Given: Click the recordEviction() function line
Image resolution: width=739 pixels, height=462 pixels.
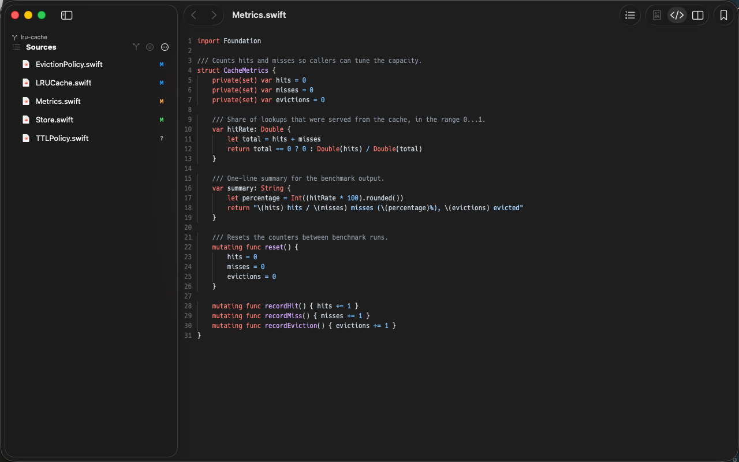Looking at the screenshot, I should pyautogui.click(x=304, y=326).
